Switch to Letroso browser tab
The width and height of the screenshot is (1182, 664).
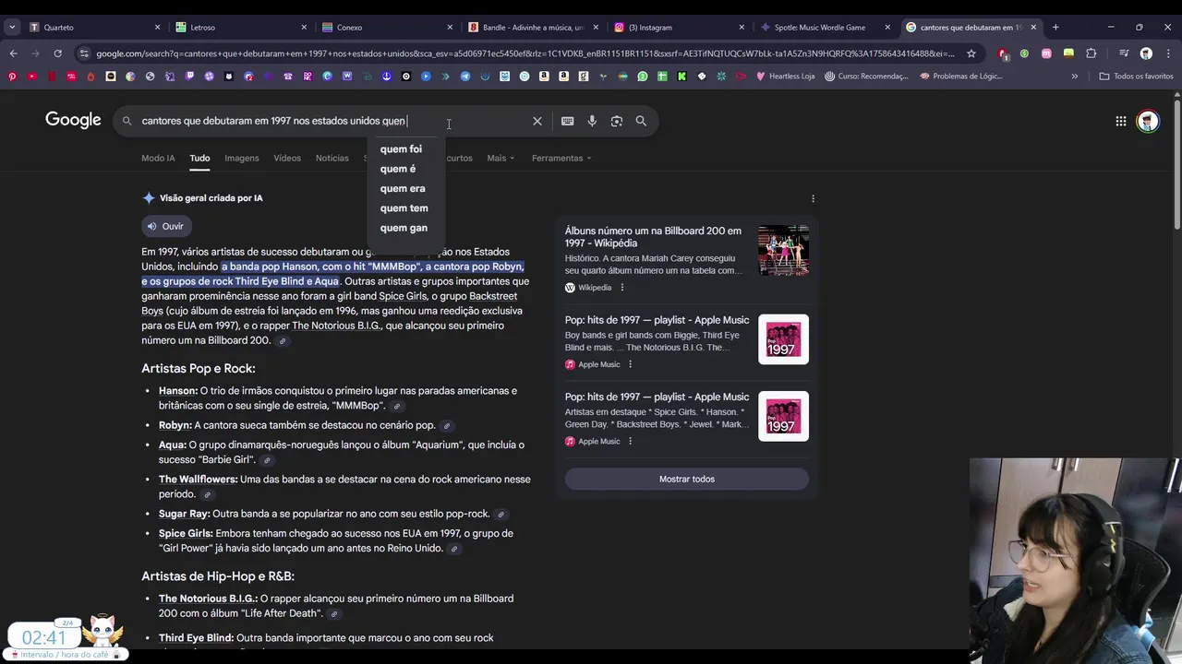(240, 28)
